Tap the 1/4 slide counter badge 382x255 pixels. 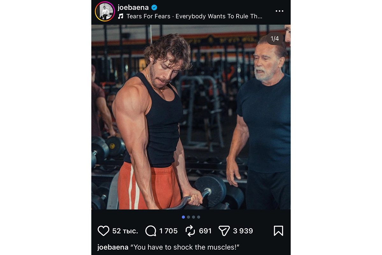click(x=274, y=39)
